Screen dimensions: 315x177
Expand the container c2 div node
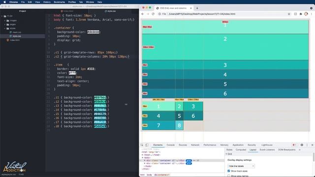pyautogui.click(x=144, y=164)
